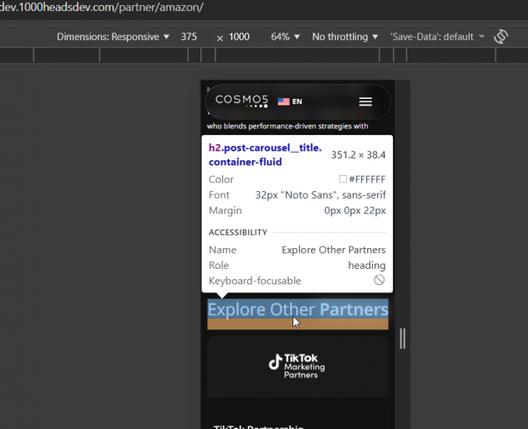Screen dimensions: 528x429
Task: Open the hamburger menu on Cosmos site
Action: pos(365,101)
